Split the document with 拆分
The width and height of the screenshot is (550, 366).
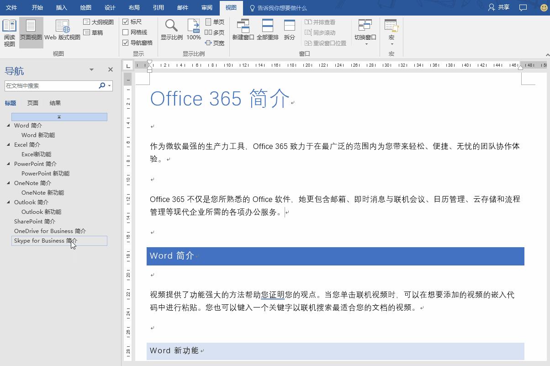click(x=290, y=29)
